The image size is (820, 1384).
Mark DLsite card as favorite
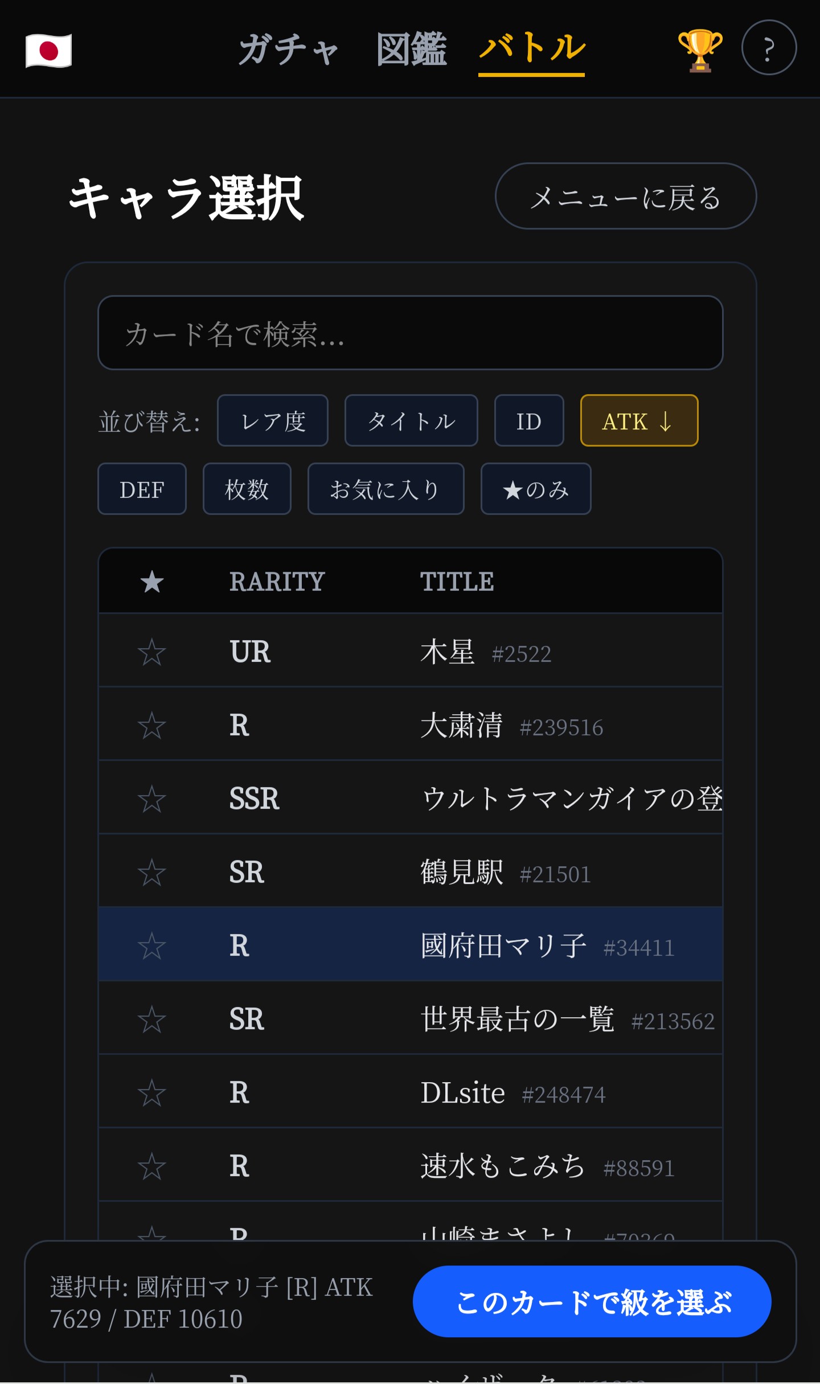152,1093
